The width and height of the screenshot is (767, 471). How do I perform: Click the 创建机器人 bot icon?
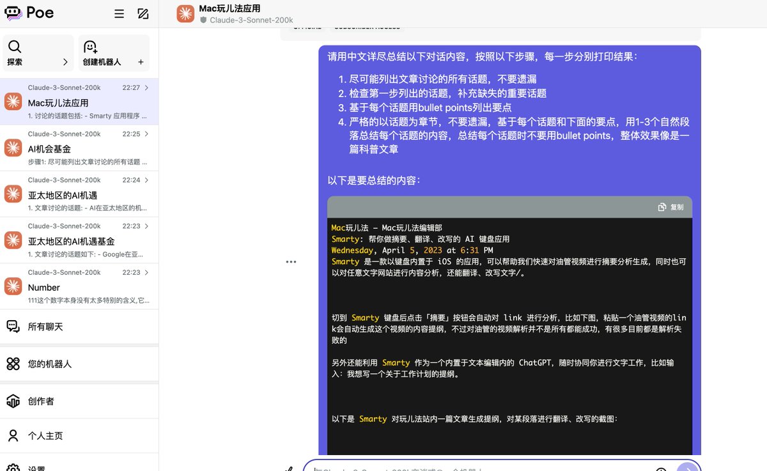[x=91, y=47]
